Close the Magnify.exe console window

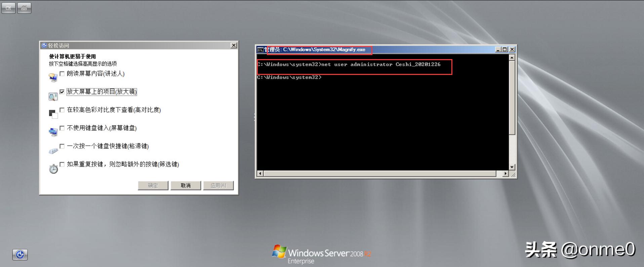[x=512, y=49]
